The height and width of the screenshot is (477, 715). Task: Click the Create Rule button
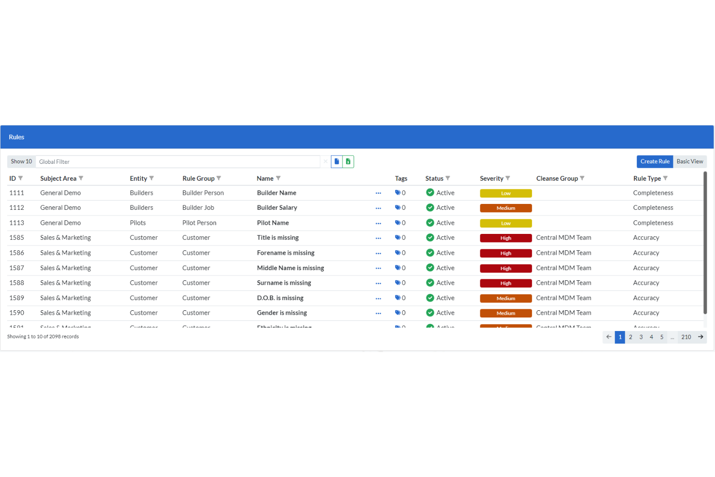click(655, 161)
